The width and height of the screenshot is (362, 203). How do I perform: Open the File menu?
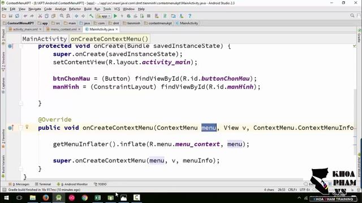pyautogui.click(x=4, y=9)
